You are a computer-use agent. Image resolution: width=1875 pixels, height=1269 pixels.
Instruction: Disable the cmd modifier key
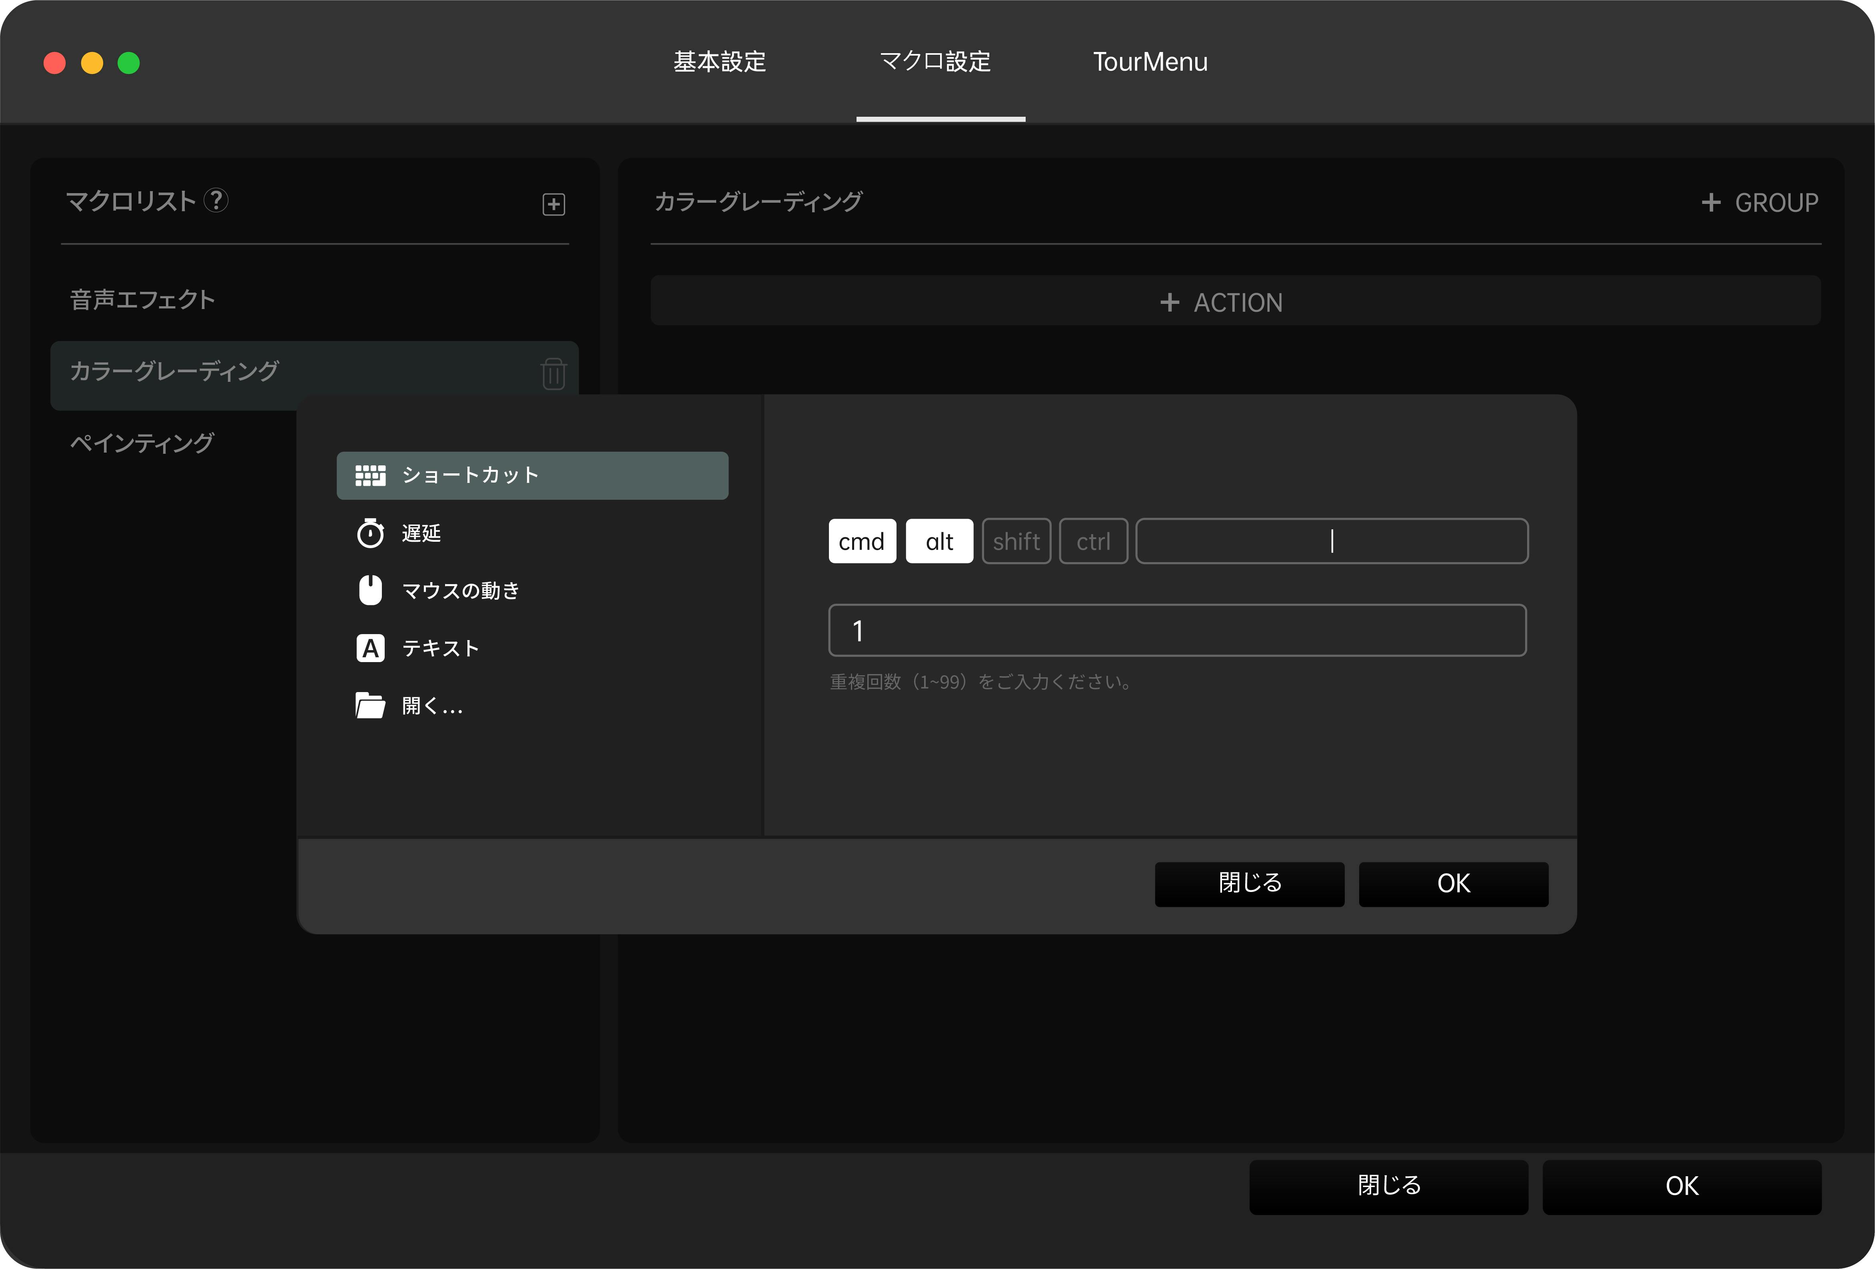(862, 541)
